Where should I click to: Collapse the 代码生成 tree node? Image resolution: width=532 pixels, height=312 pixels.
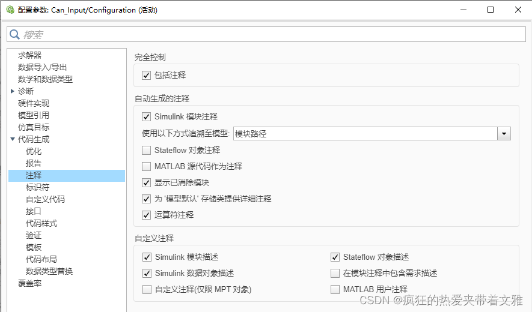pyautogui.click(x=13, y=139)
